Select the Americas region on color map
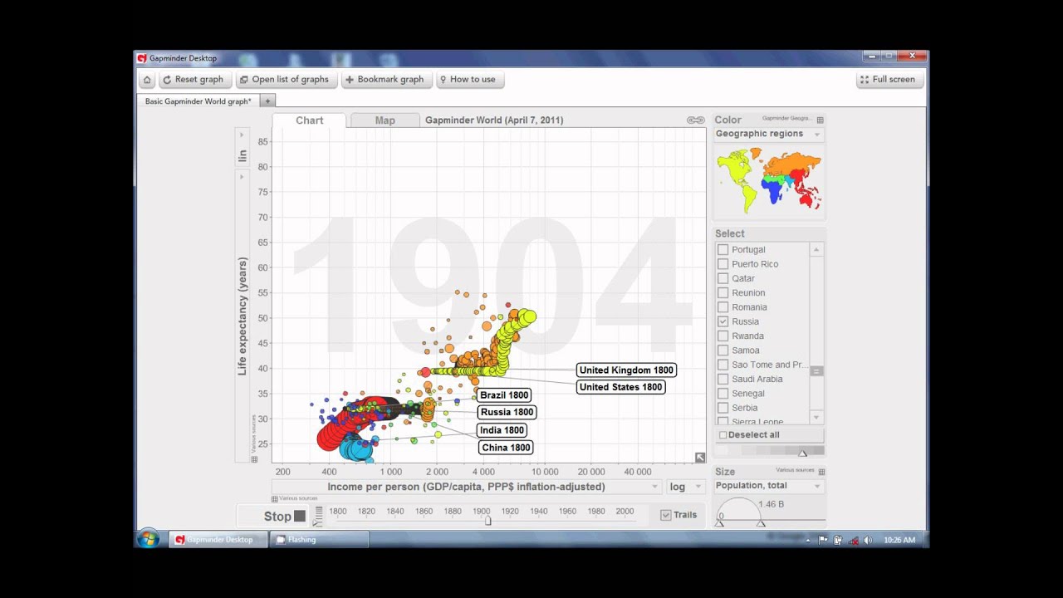 tap(738, 181)
